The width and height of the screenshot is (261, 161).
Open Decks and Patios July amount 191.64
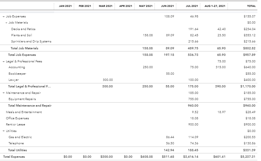pos(193,29)
